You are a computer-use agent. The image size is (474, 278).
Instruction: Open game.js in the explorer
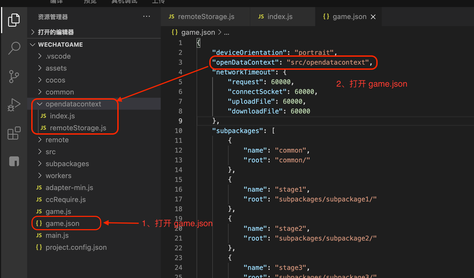94,211
